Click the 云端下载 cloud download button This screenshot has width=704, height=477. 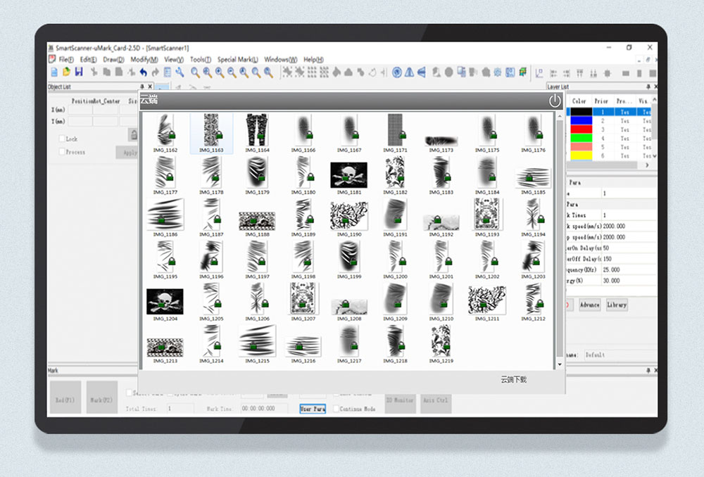click(x=513, y=380)
